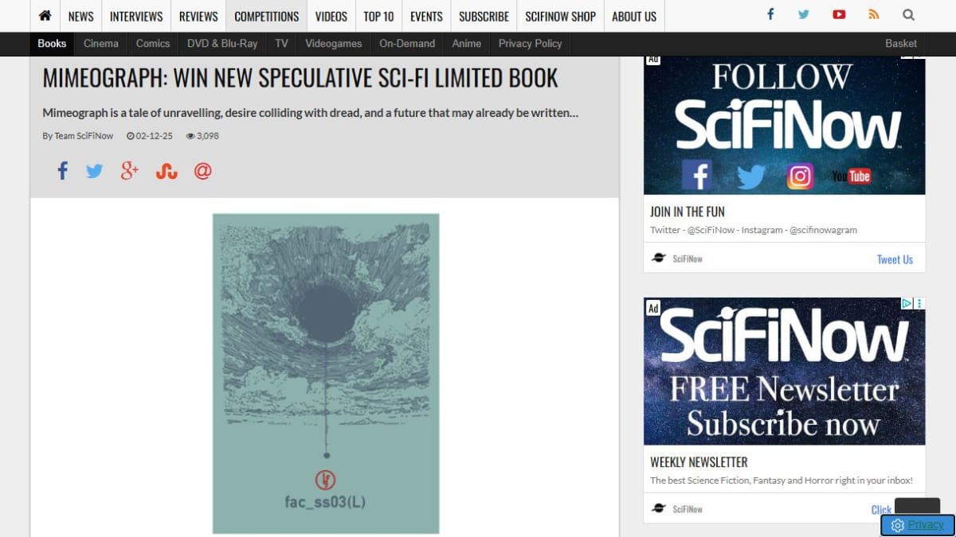This screenshot has width=956, height=537.
Task: Open the Privacy settings button
Action: 918,525
